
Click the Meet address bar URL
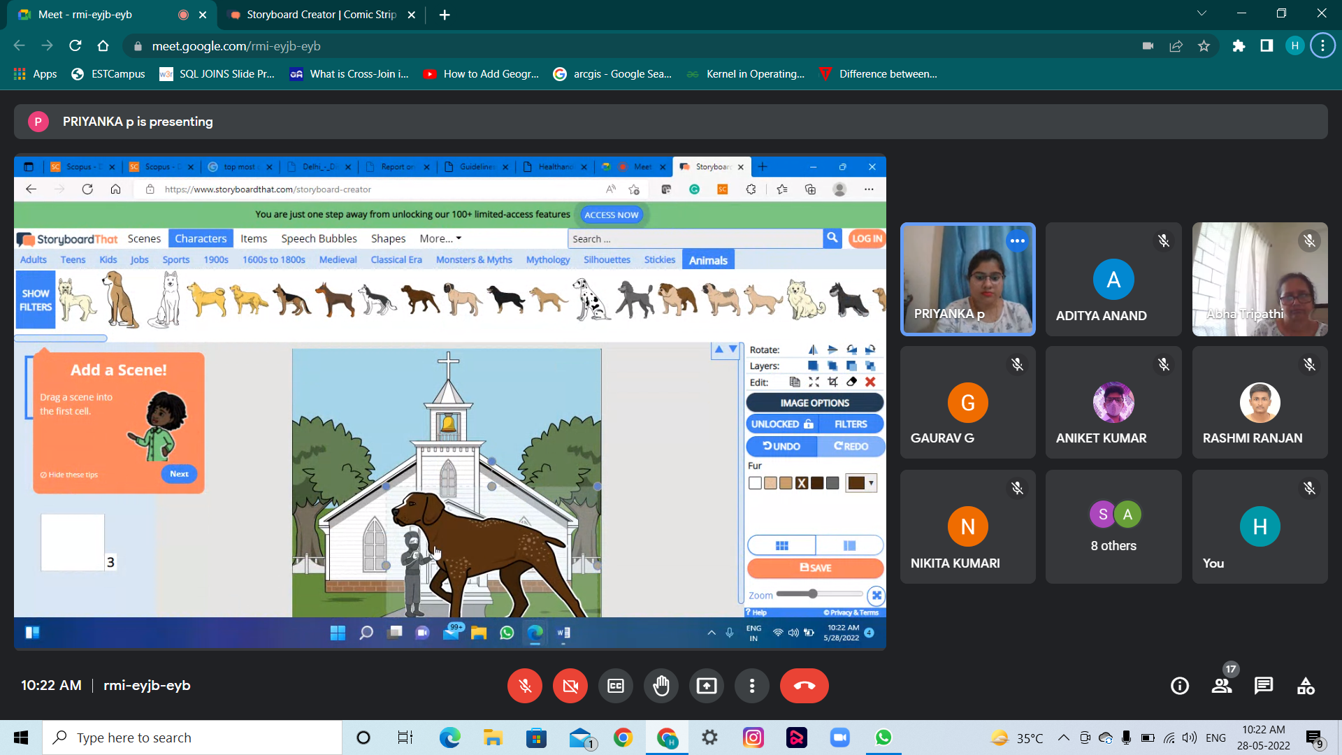point(236,46)
